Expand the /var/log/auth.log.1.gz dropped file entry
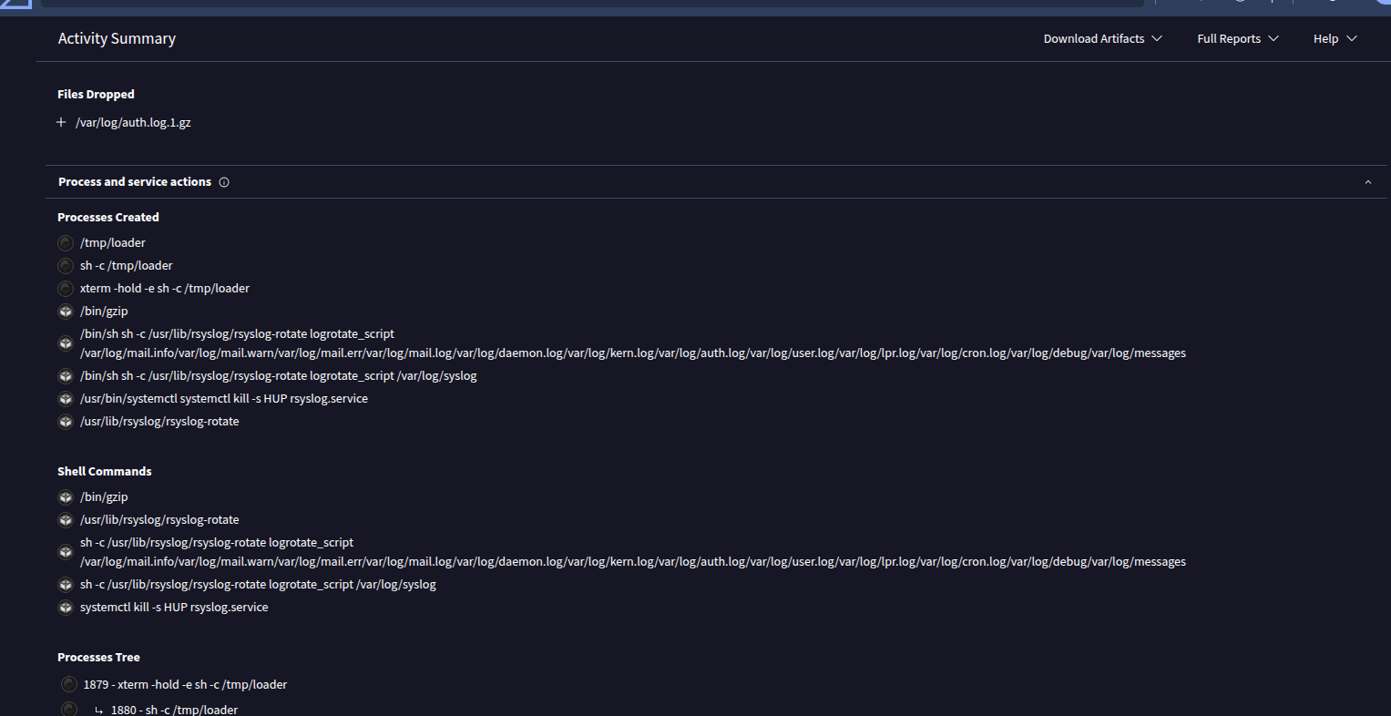 [60, 121]
